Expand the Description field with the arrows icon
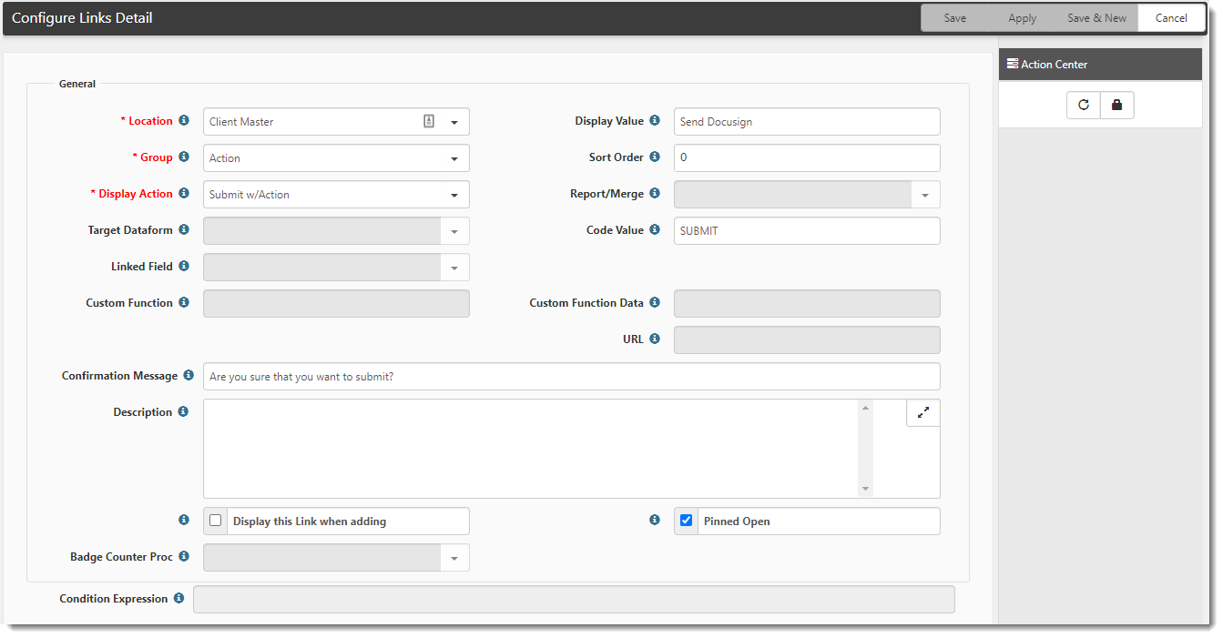The height and width of the screenshot is (638, 1223). 922,413
